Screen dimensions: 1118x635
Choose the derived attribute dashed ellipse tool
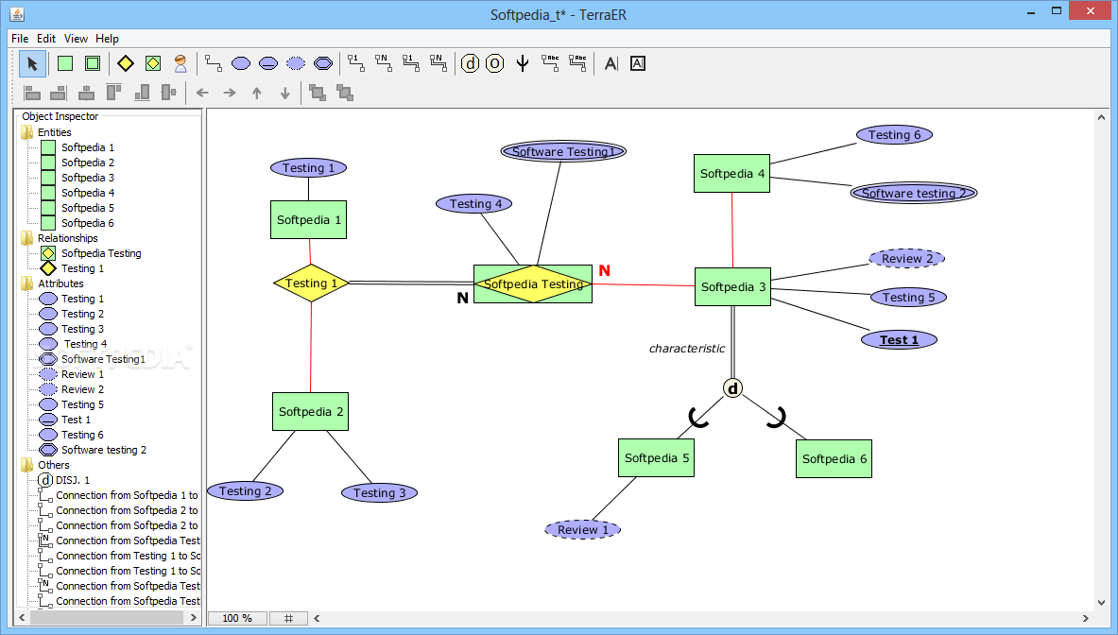295,63
